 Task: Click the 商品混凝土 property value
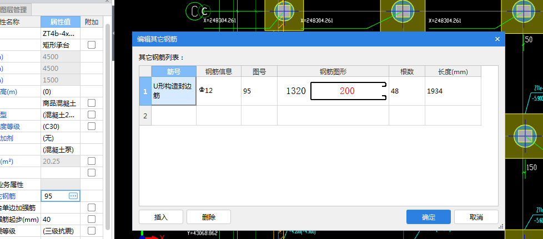[61, 103]
